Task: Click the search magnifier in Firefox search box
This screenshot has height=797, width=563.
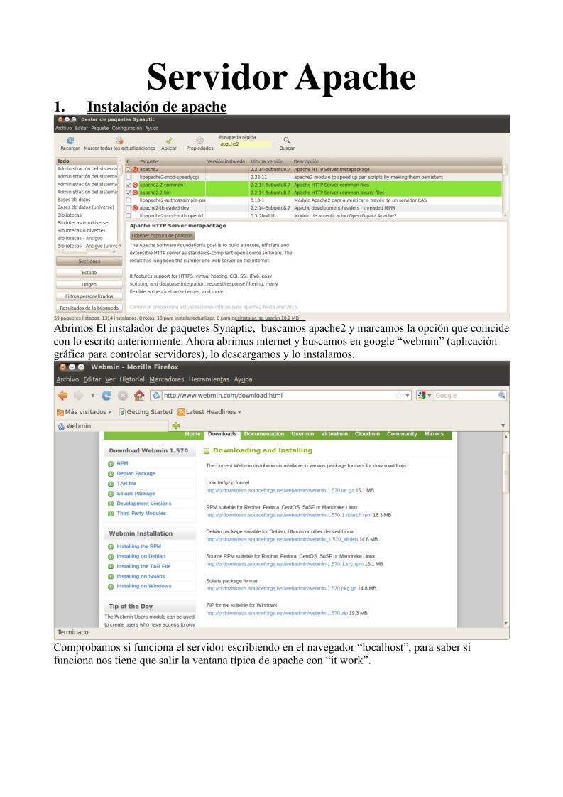Action: click(x=502, y=396)
